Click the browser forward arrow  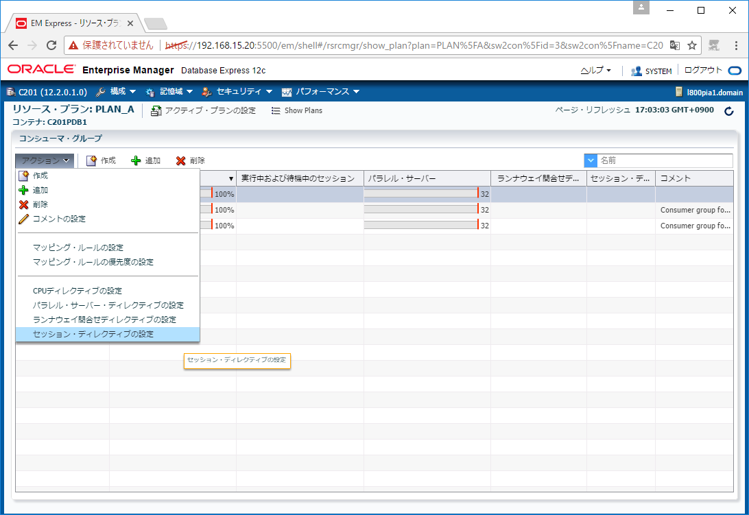coord(32,45)
